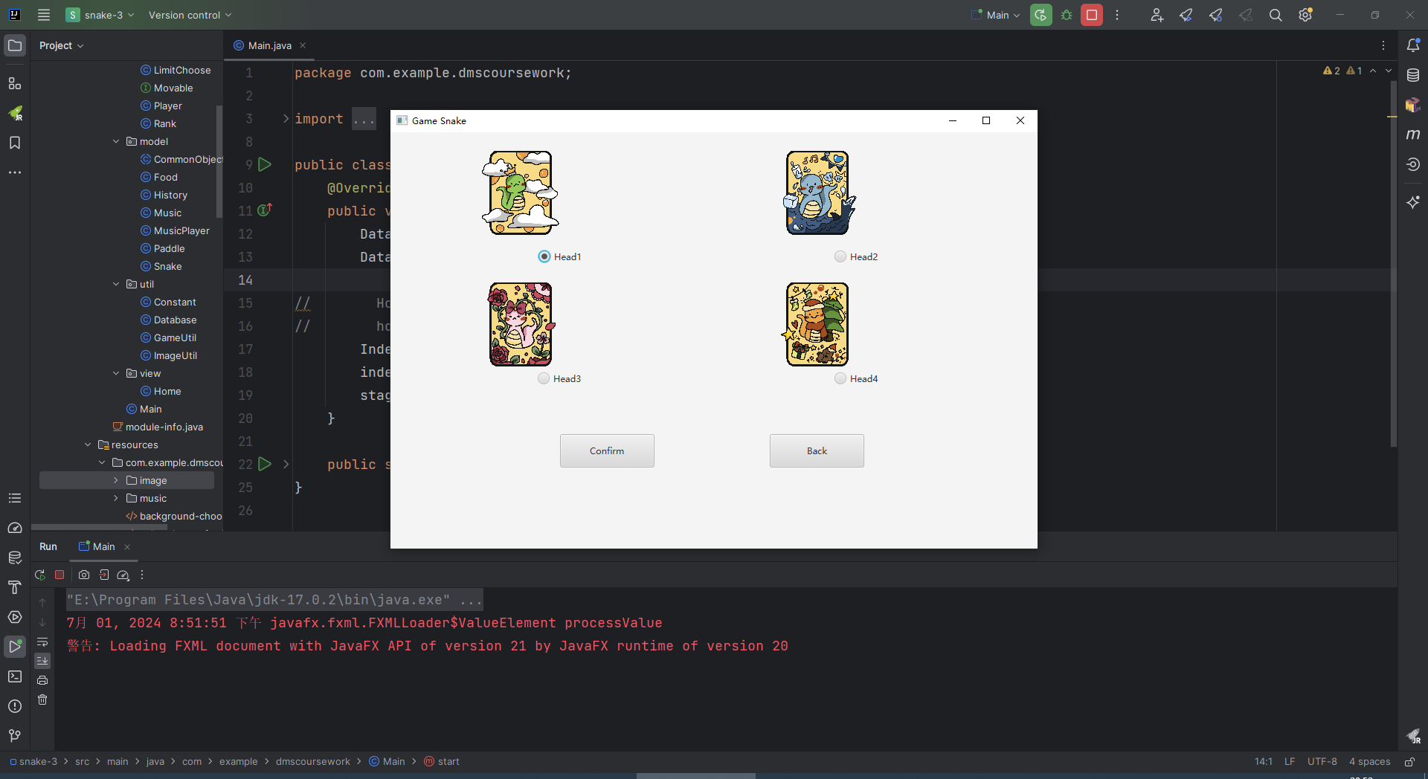Rerun Main from the Run panel toolbar

pos(40,575)
